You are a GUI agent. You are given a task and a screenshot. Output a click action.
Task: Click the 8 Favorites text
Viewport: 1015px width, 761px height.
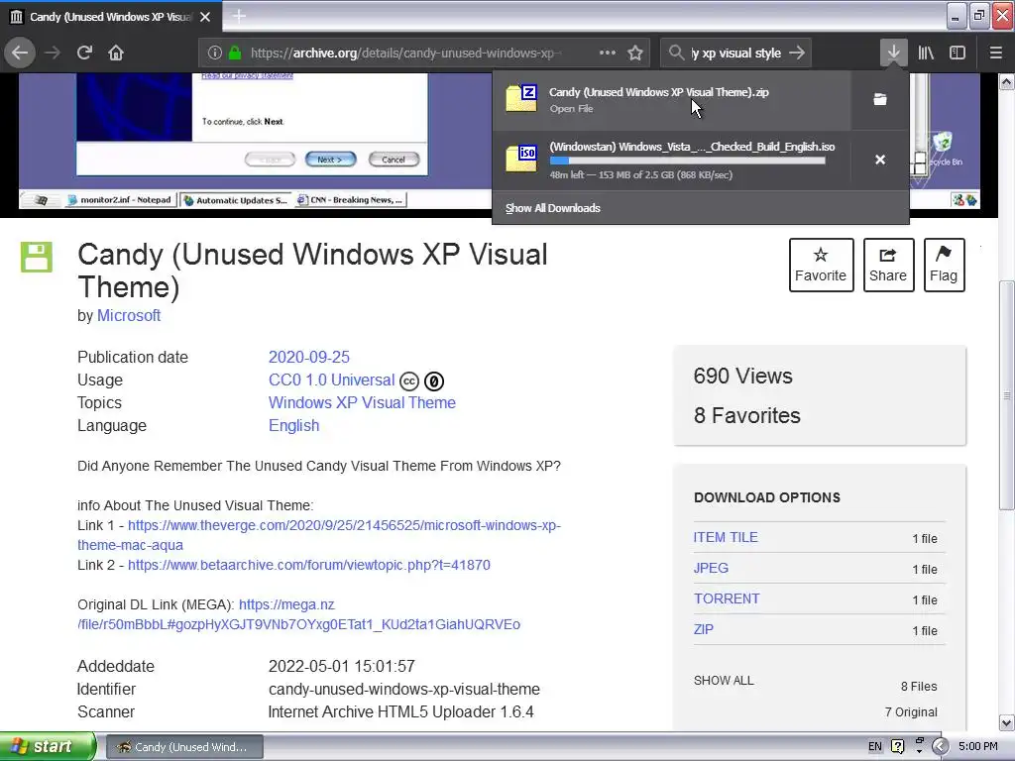click(747, 415)
